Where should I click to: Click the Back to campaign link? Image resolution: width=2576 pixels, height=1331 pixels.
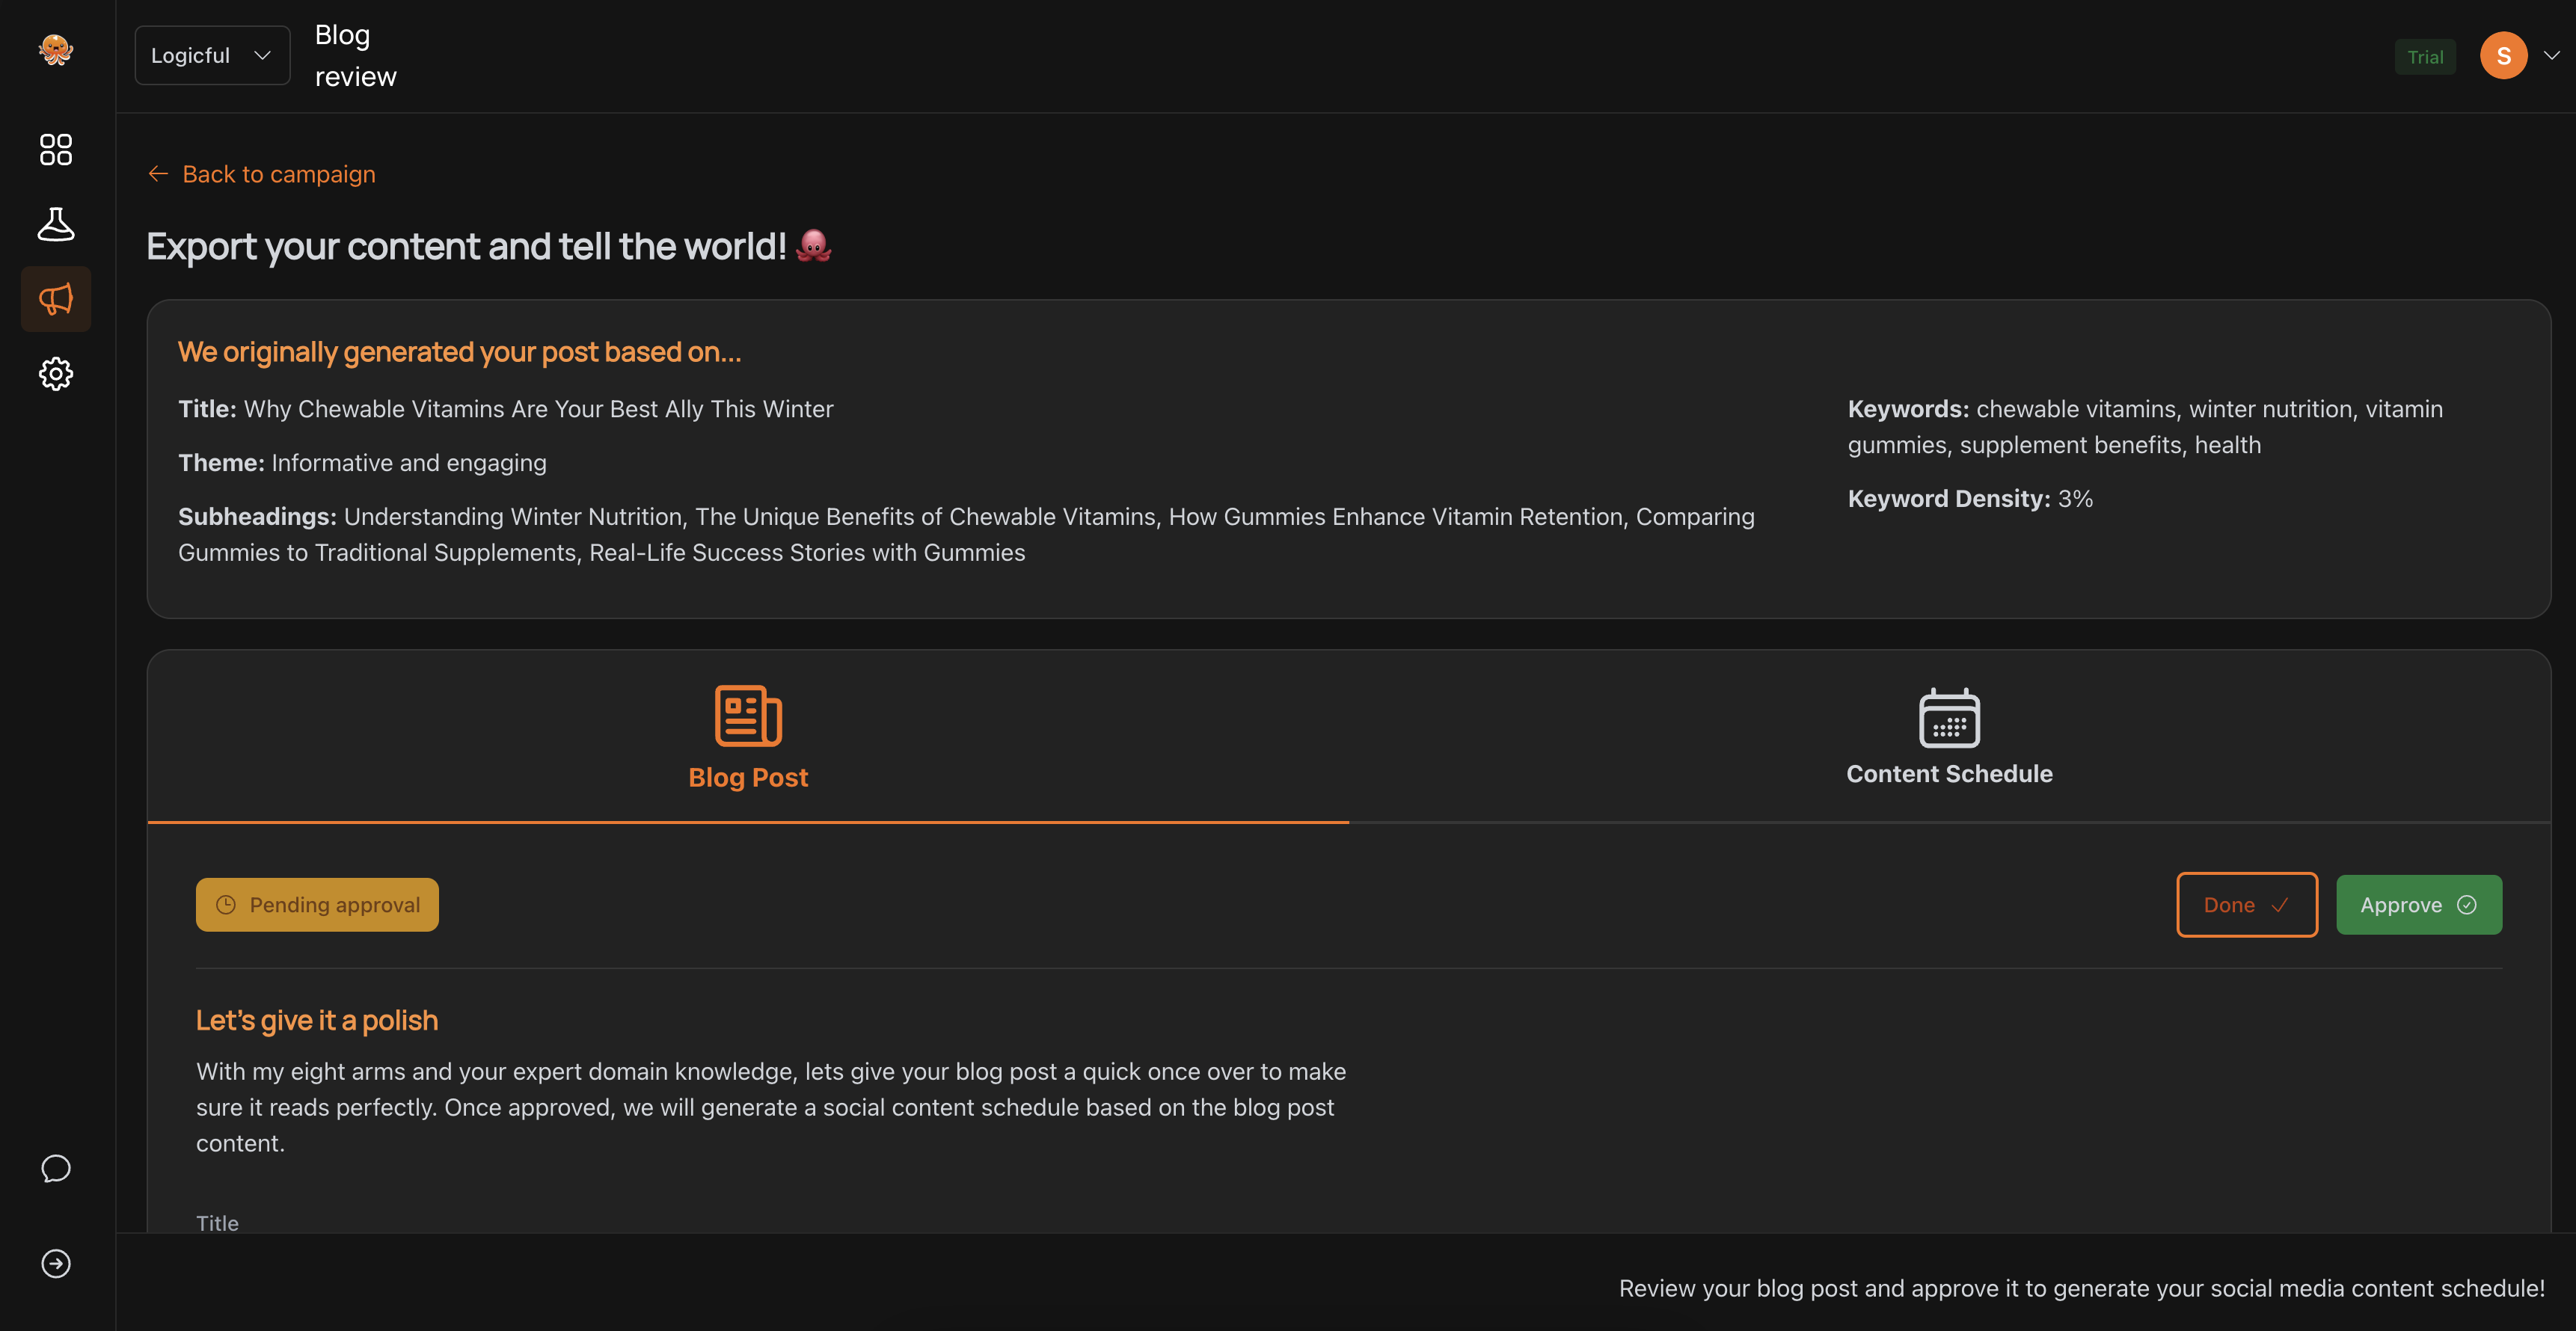278,173
